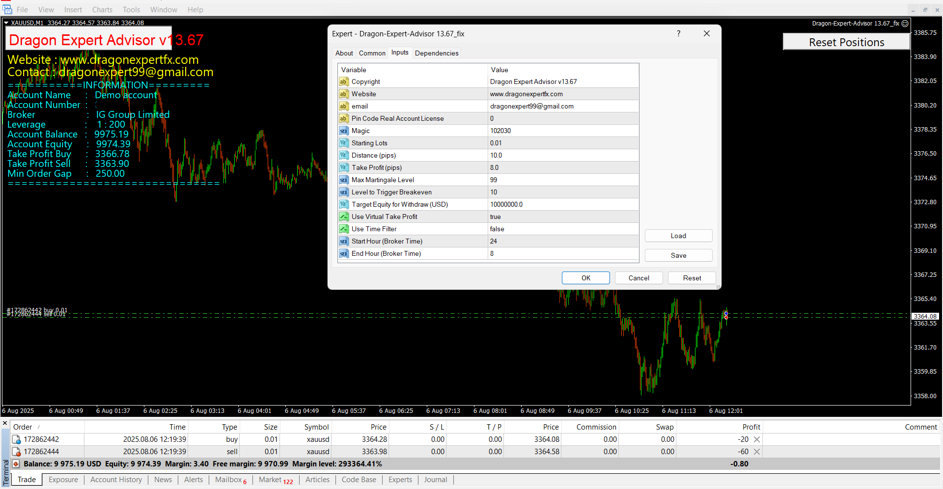The width and height of the screenshot is (943, 489).
Task: Close sell order 172862444 with the X icon
Action: coord(757,452)
